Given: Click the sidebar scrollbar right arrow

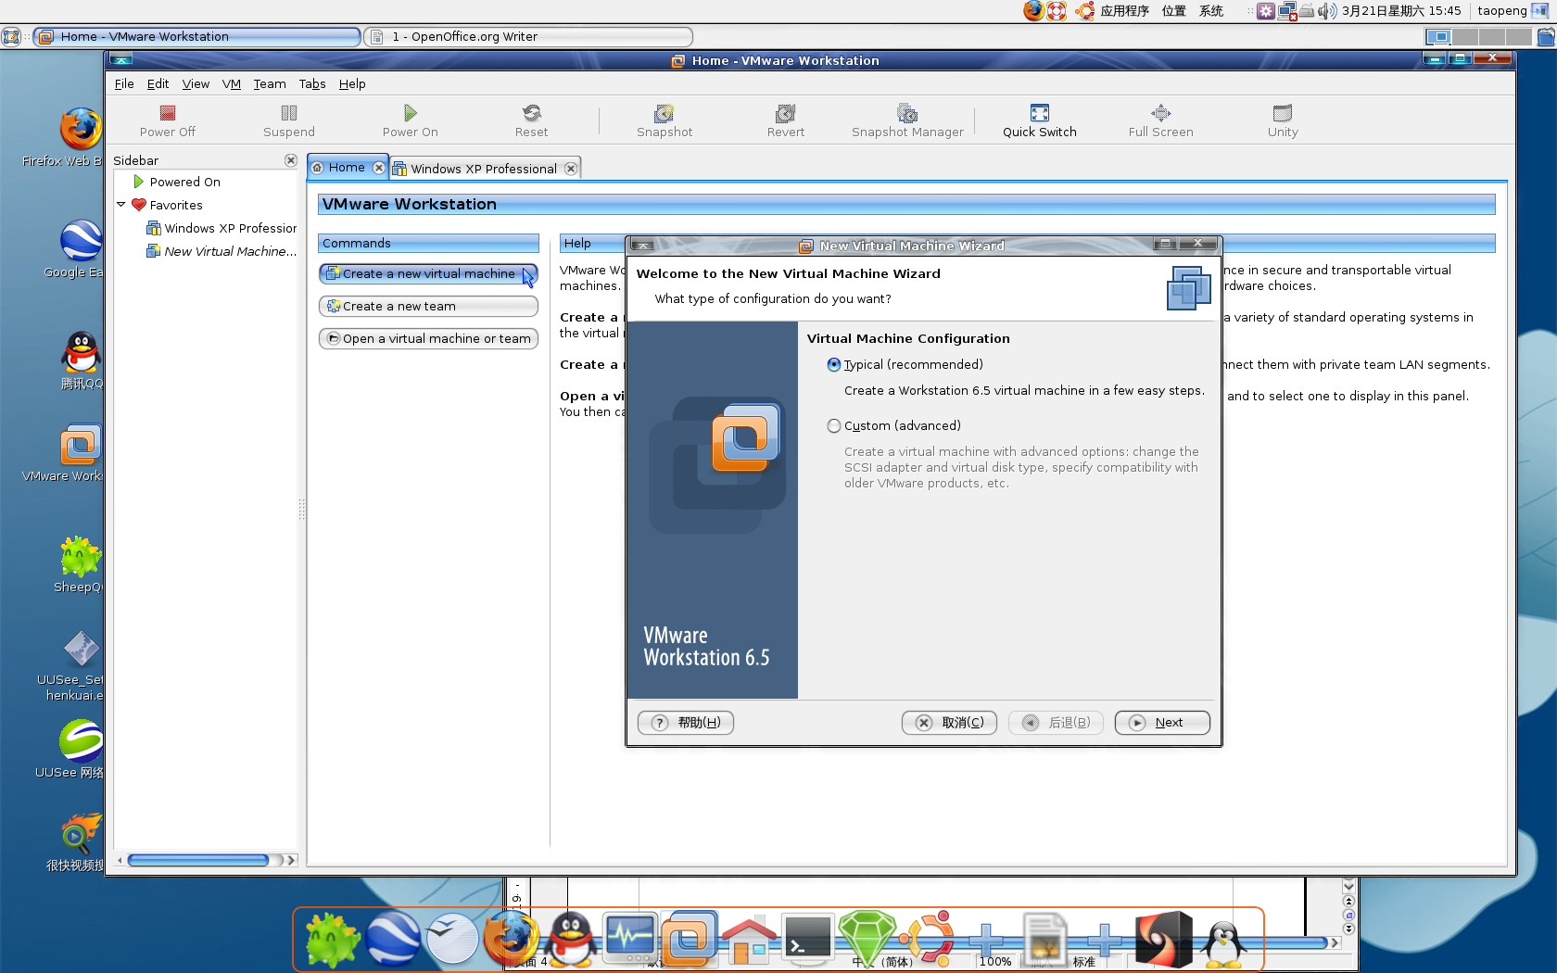Looking at the screenshot, I should [291, 861].
